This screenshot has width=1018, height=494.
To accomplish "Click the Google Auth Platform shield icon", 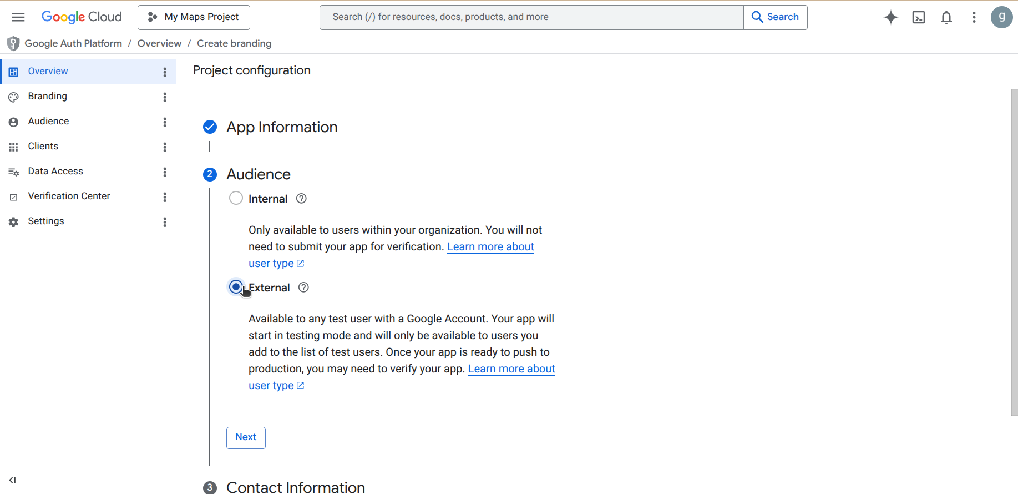I will 13,43.
